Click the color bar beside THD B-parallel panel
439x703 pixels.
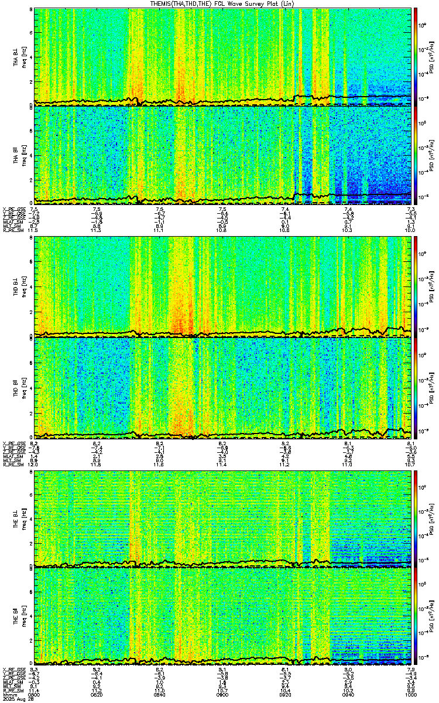(416, 388)
